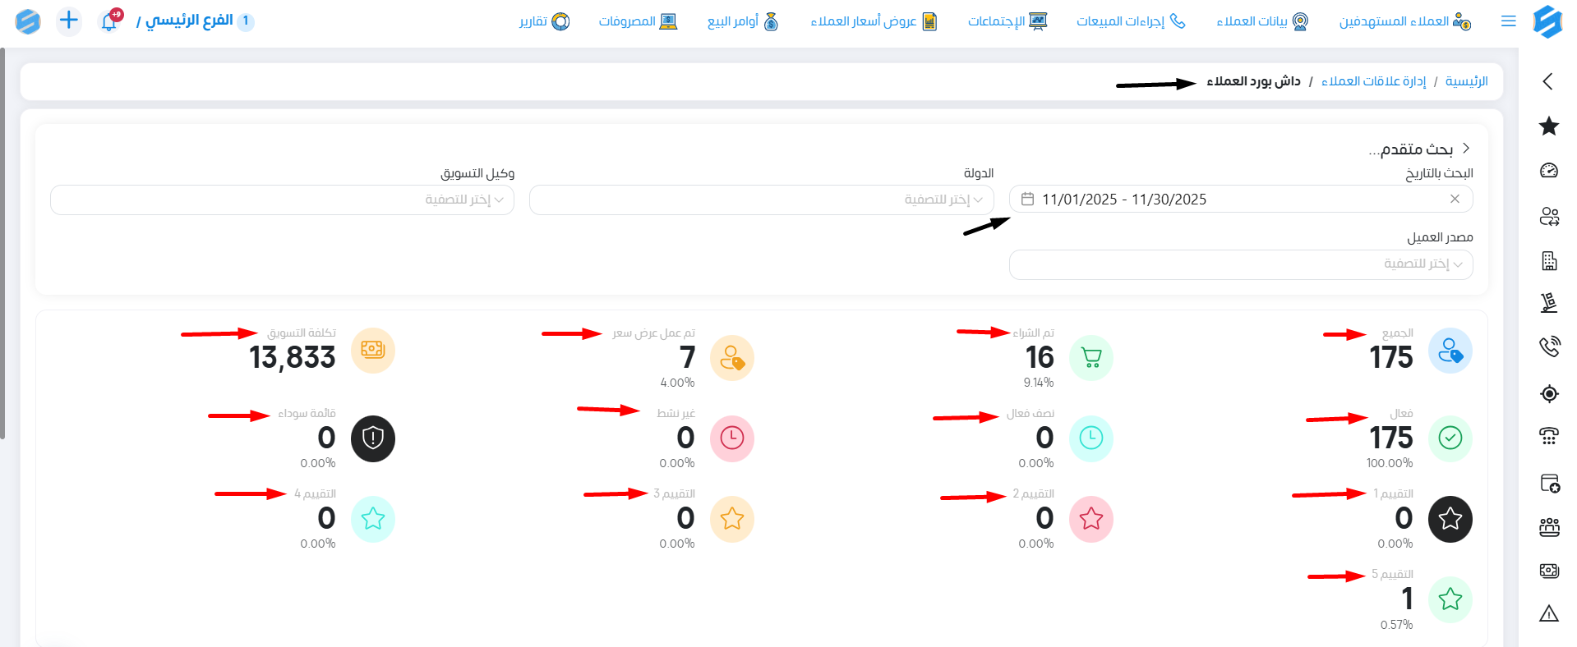Click the phone call sidebar icon
This screenshot has height=647, width=1577.
point(1548,346)
